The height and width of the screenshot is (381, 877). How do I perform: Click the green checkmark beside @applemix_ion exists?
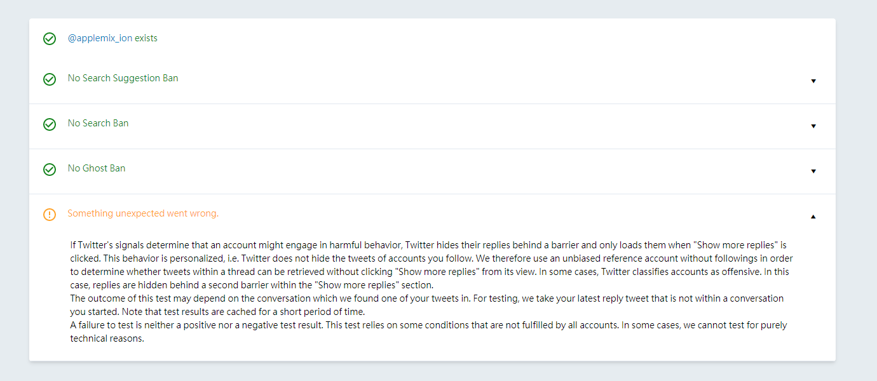50,39
